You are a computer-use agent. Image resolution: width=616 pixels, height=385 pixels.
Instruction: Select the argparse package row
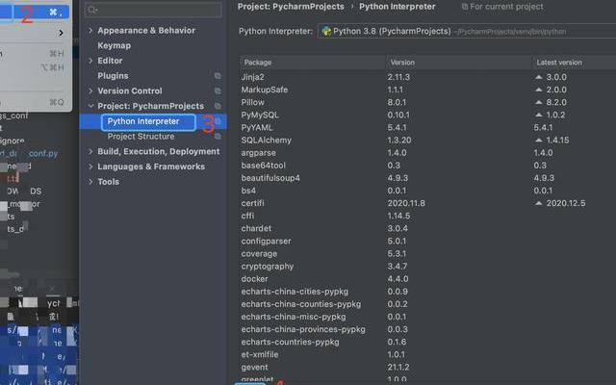click(x=427, y=153)
